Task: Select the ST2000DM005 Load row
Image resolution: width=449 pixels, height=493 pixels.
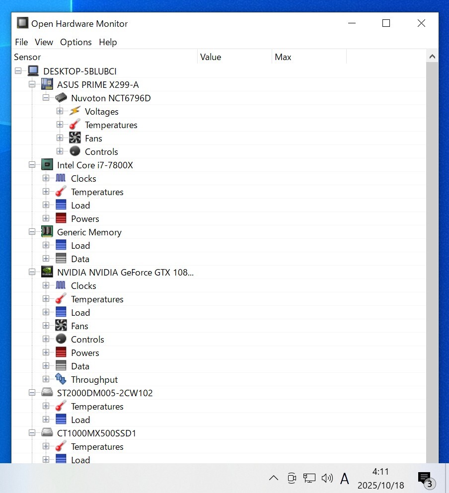Action: pos(219,420)
